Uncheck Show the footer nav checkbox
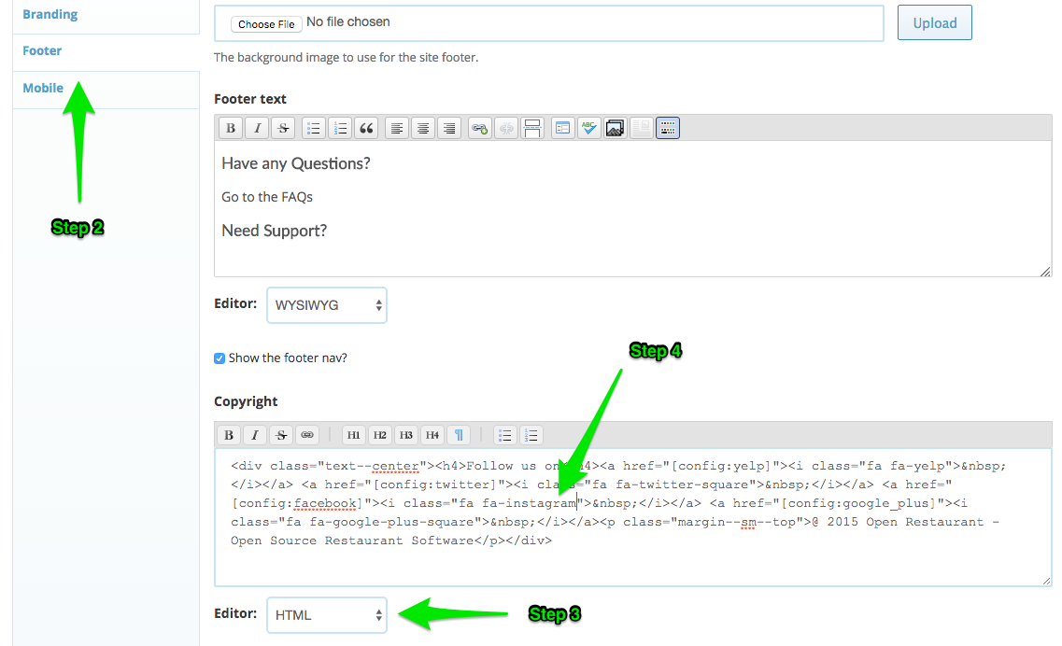 pyautogui.click(x=219, y=358)
